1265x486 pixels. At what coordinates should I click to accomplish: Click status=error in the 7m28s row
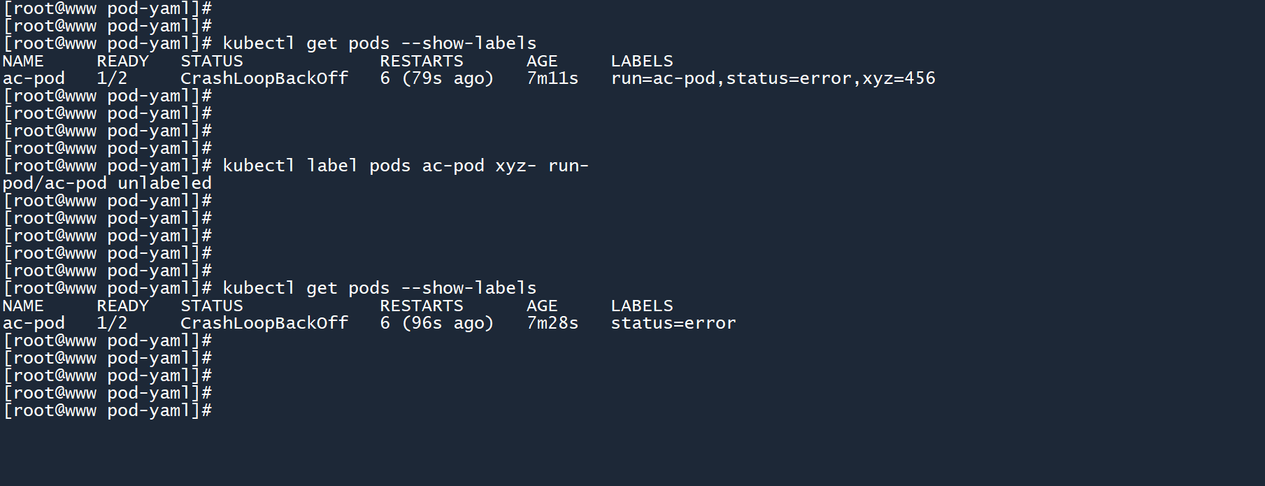point(673,323)
